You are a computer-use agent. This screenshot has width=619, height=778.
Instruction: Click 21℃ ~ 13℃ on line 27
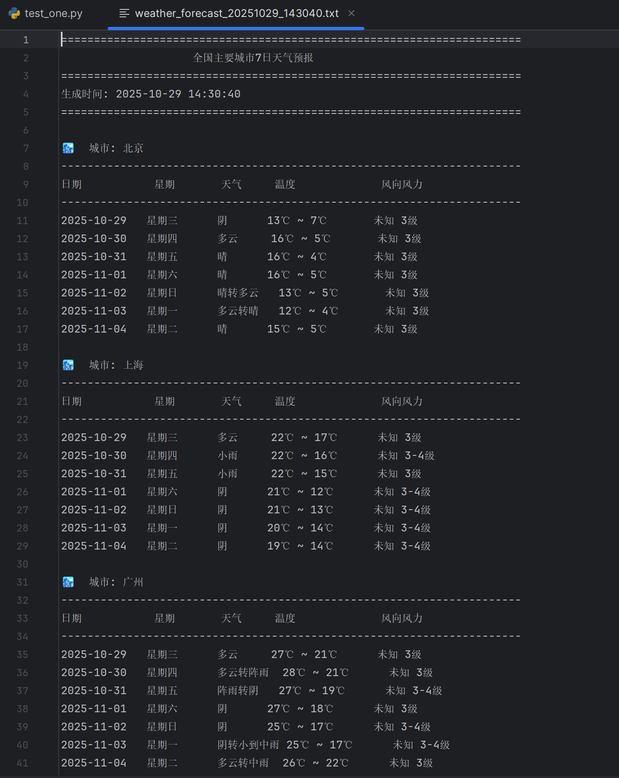(x=300, y=510)
